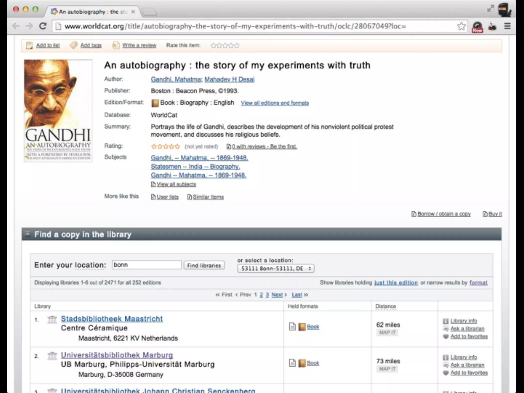
Task: Click the orange Rating stars row
Action: (166, 146)
